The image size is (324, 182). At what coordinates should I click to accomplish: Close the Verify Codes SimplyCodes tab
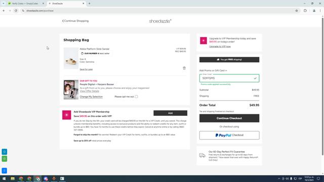pos(43,4)
